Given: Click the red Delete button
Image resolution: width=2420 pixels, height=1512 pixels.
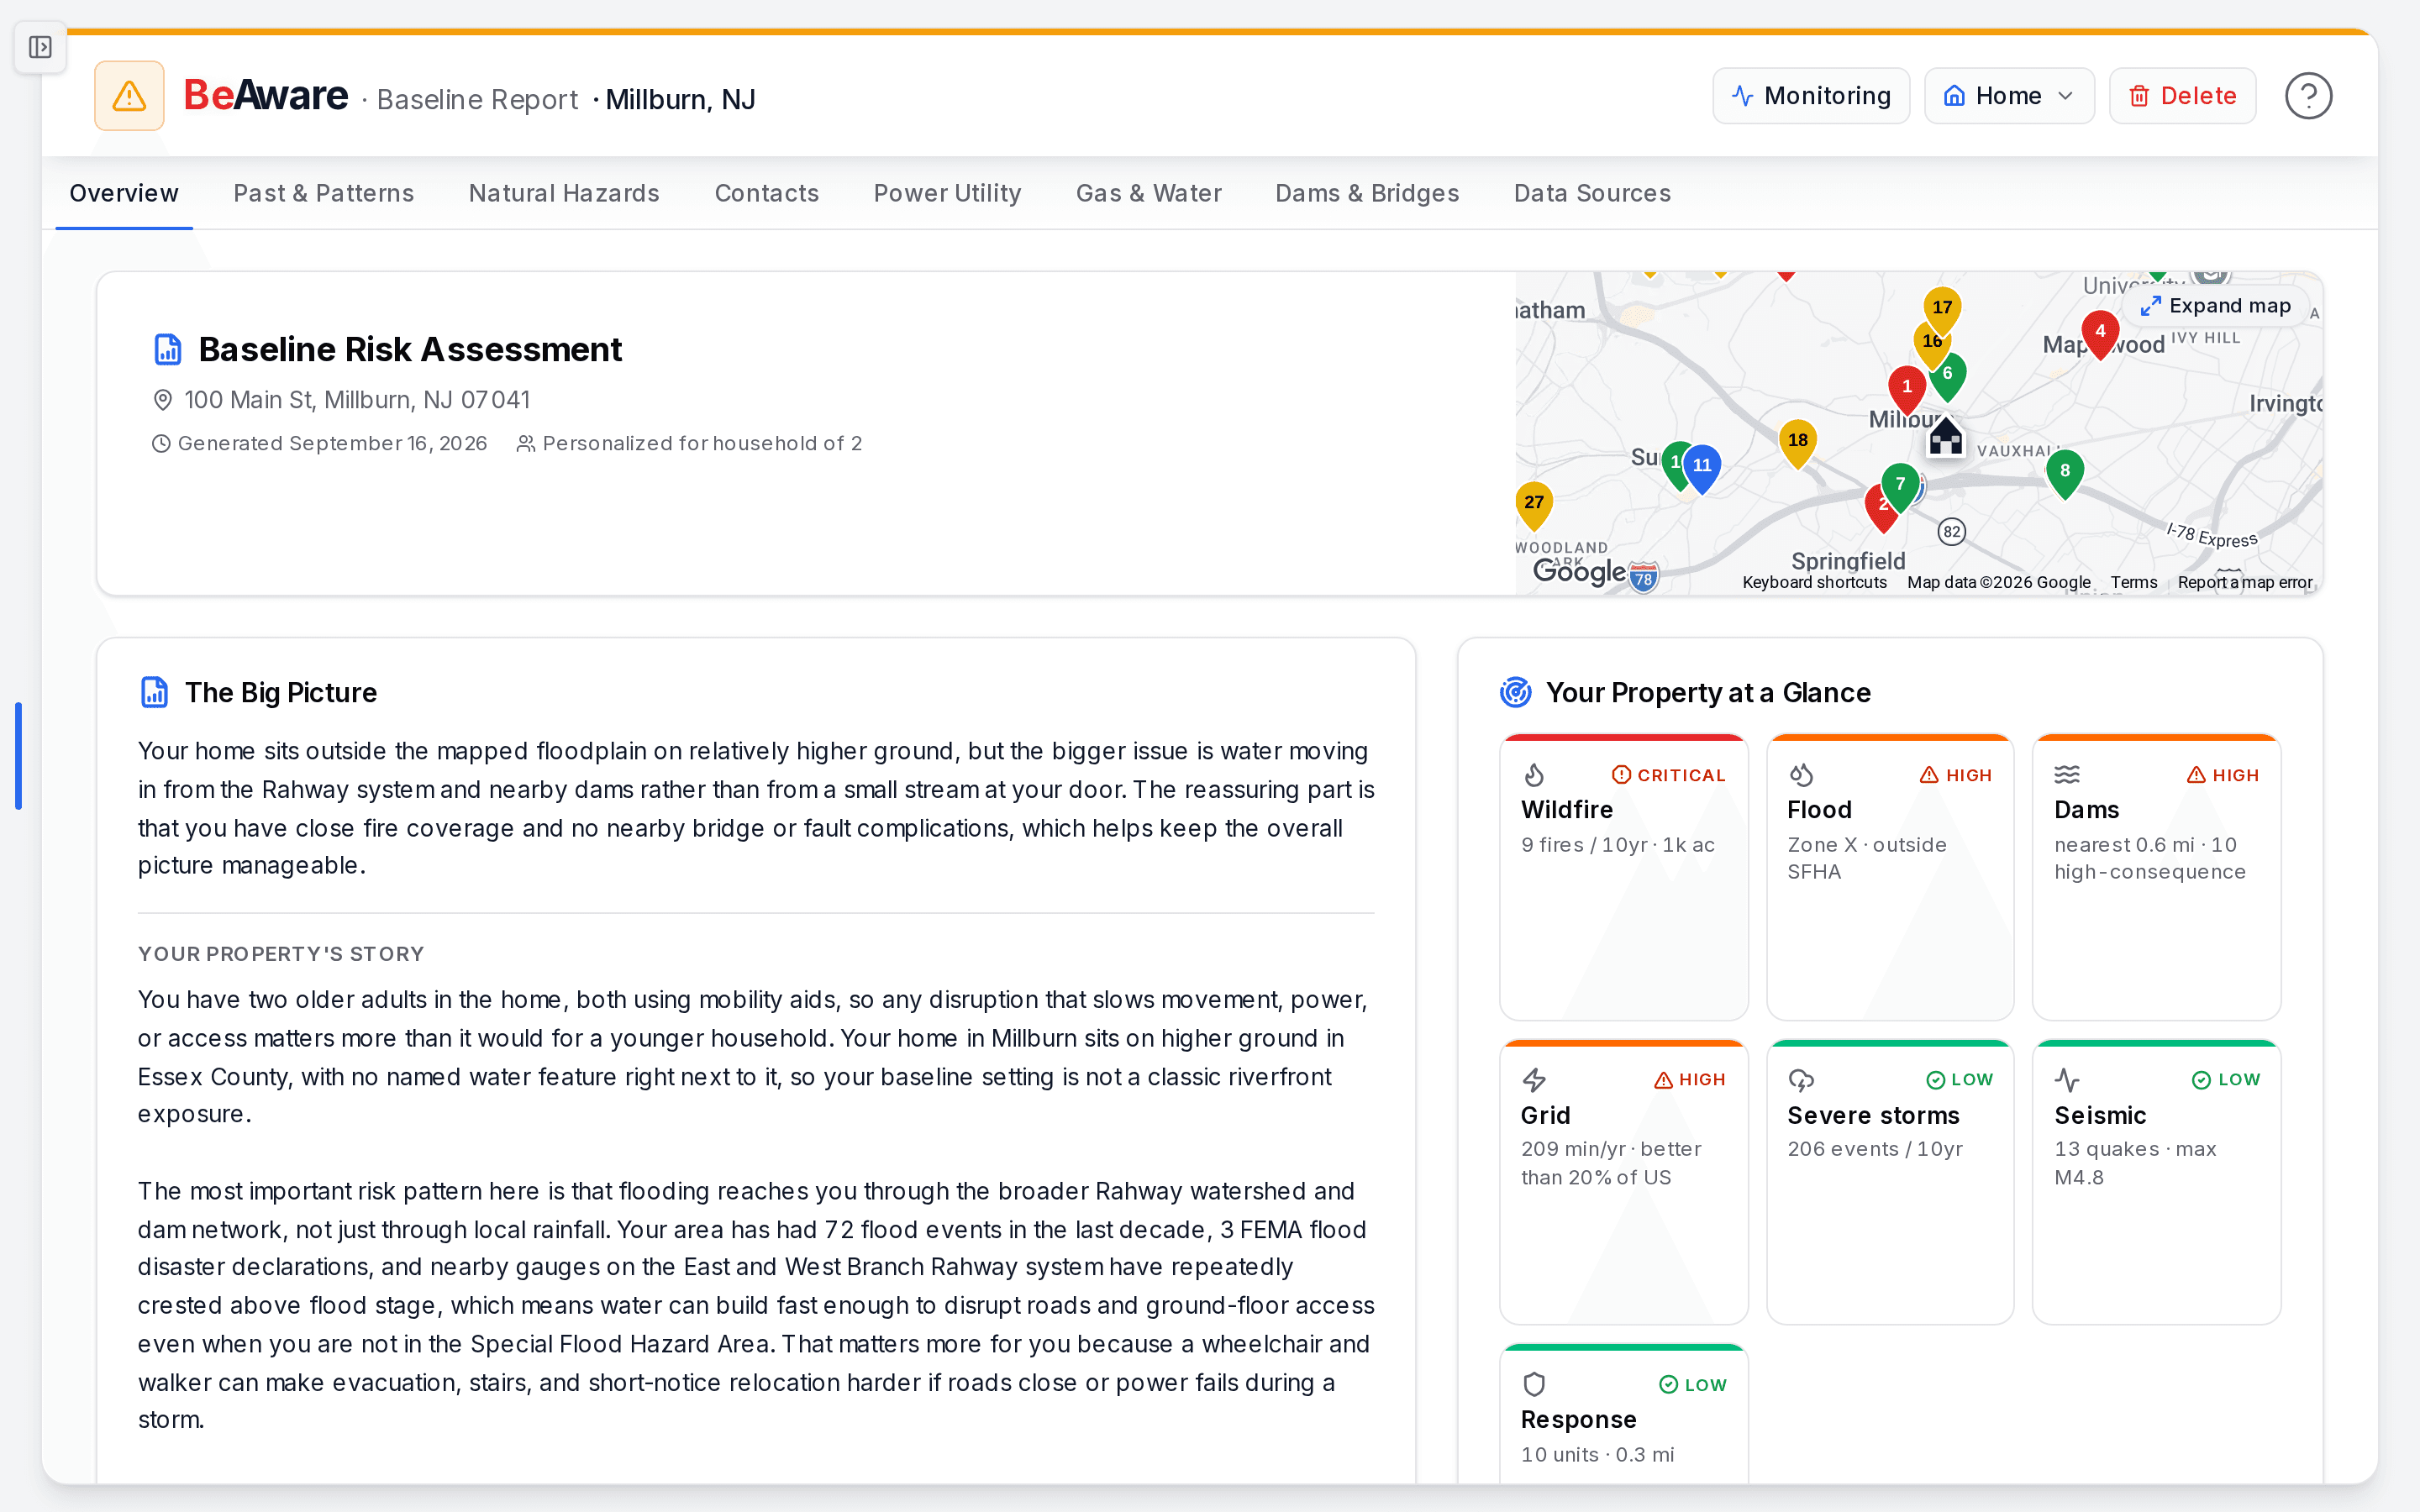Looking at the screenshot, I should pos(2182,96).
